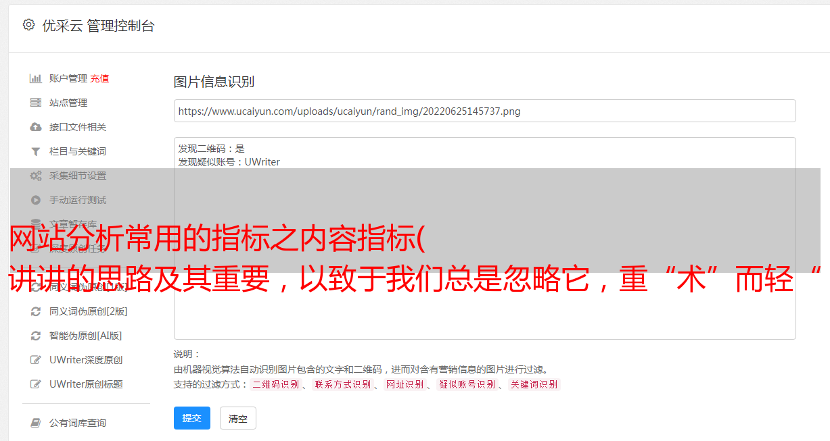Click the 提交 submit button
This screenshot has width=830, height=441.
pos(192,418)
